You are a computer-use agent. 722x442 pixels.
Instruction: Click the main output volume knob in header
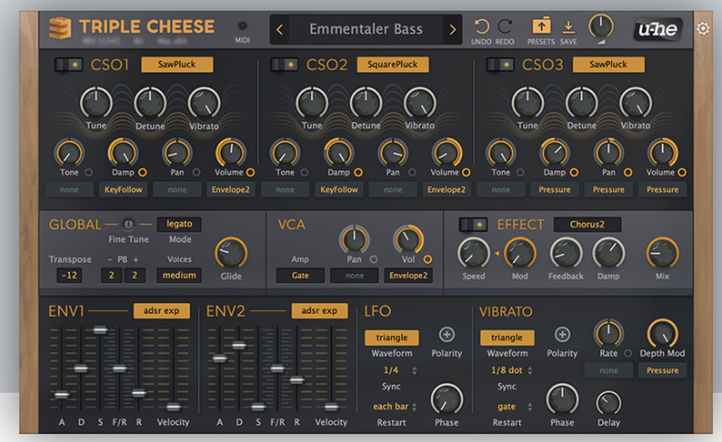point(601,27)
